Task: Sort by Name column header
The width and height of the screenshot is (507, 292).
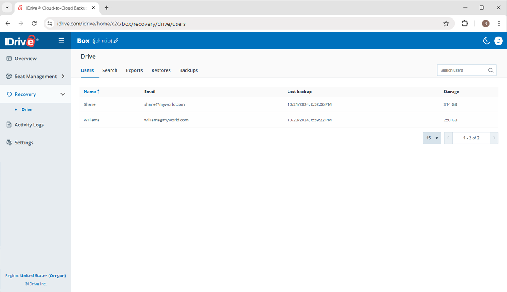Action: click(91, 92)
